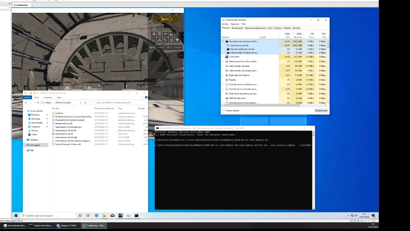The height and width of the screenshot is (231, 410).
Task: Click the UNDOCK button in the game
Action: [x=165, y=20]
